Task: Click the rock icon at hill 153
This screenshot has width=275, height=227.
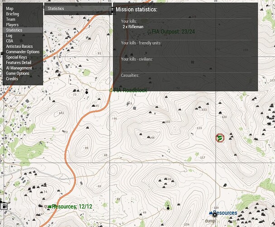Action: [200, 107]
